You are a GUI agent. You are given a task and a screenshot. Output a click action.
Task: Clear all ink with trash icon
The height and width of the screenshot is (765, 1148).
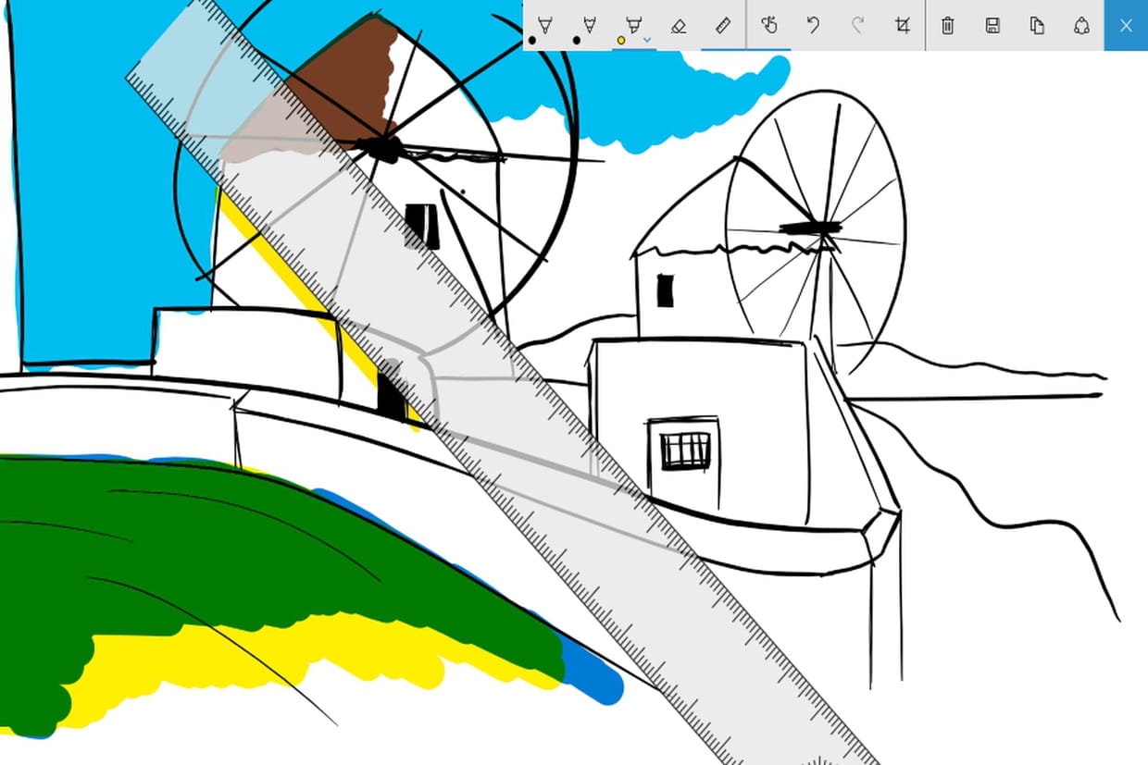click(x=948, y=26)
